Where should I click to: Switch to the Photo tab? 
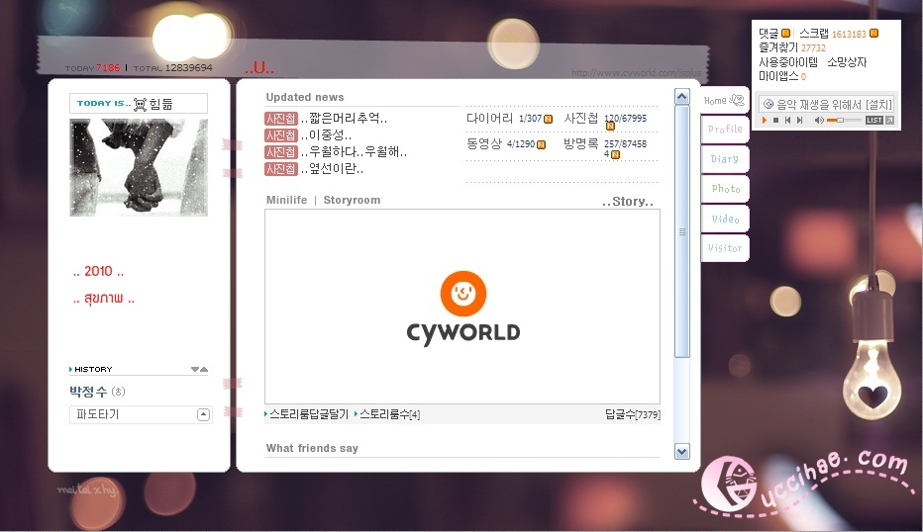(x=725, y=189)
